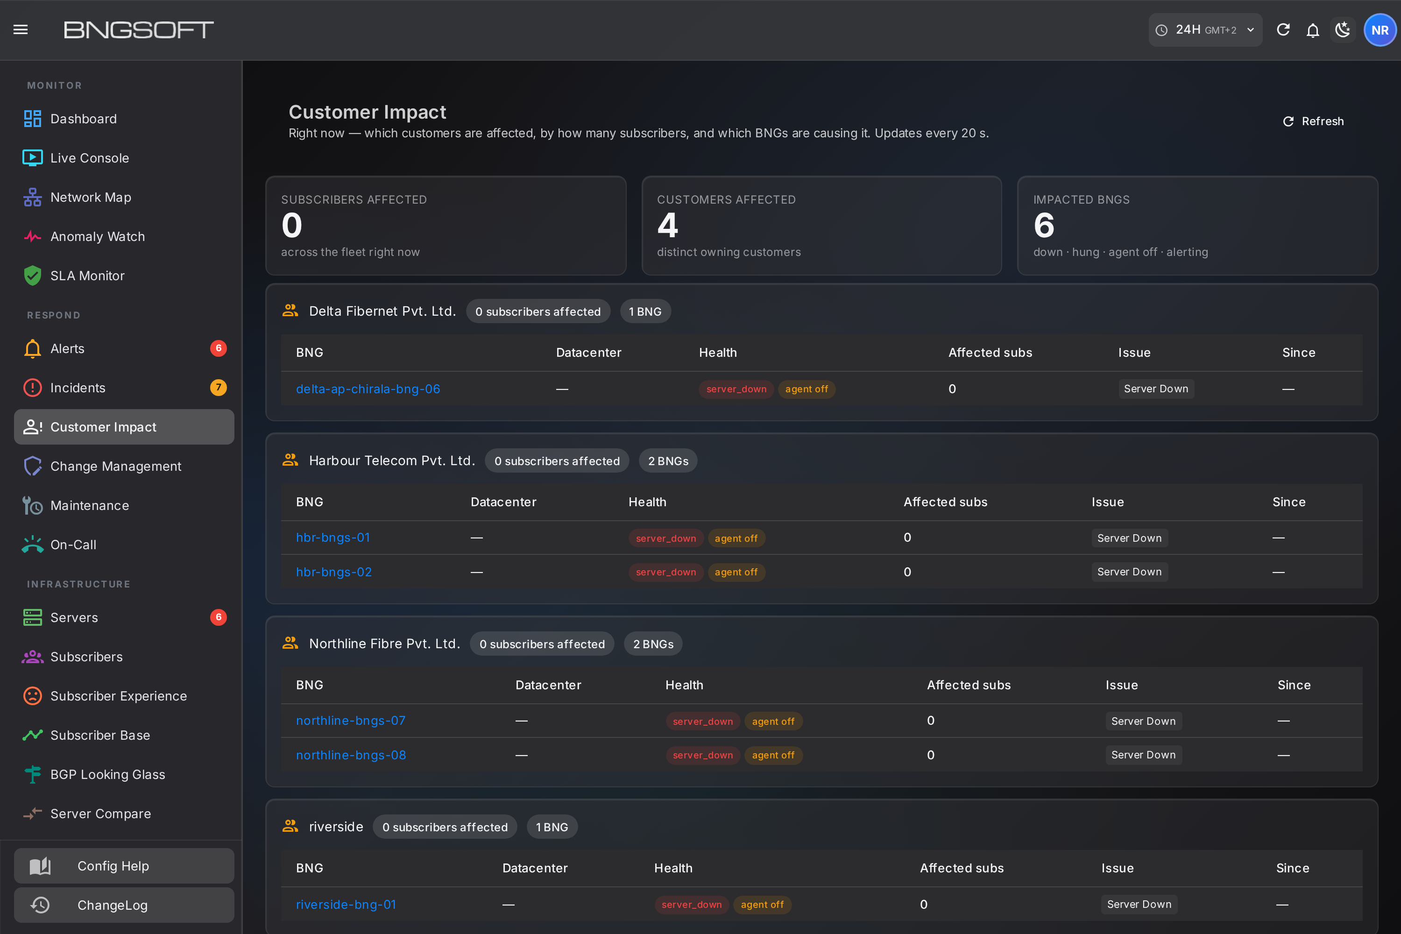Open the NR user avatar menu

tap(1380, 30)
